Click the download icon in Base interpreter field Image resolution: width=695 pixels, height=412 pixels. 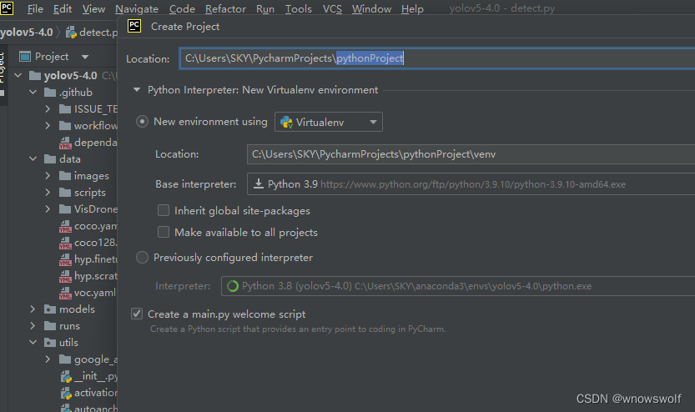(x=259, y=183)
